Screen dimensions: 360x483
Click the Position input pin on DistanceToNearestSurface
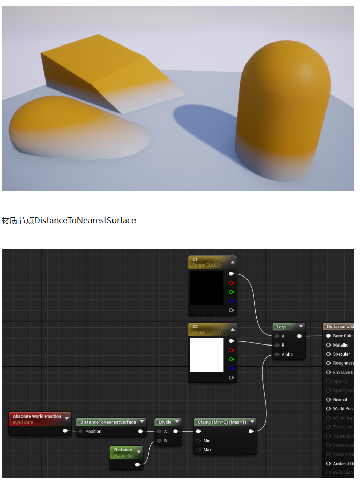point(81,431)
